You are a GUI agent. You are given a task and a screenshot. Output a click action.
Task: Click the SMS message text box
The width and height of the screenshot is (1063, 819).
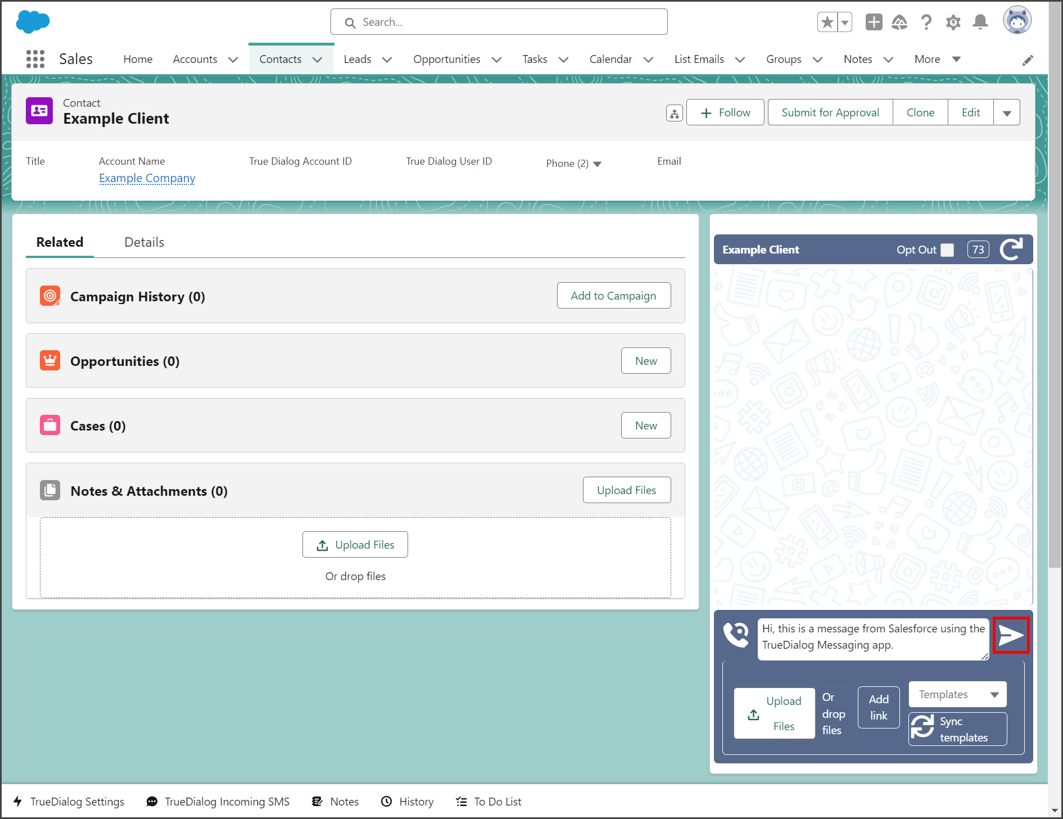pos(873,639)
